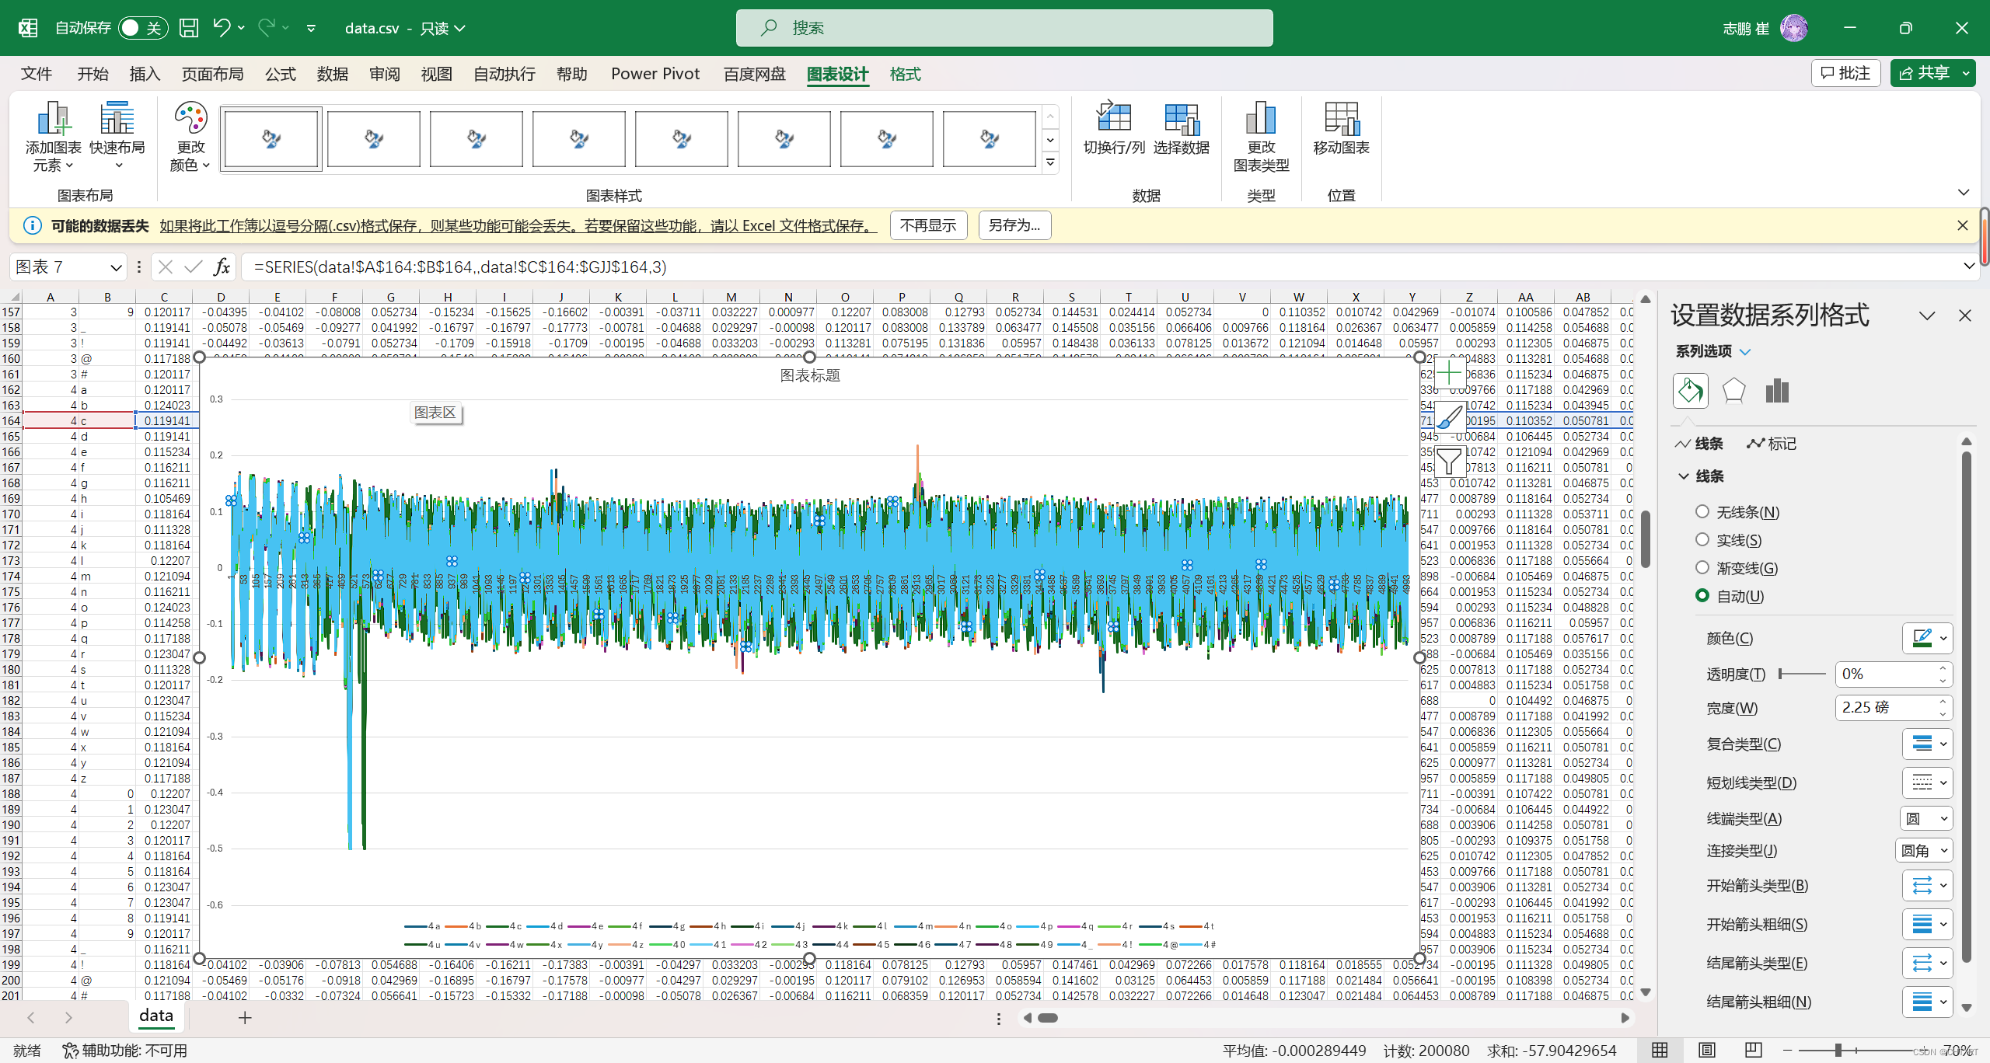
Task: Open the Formulas ribbon tab
Action: [280, 74]
